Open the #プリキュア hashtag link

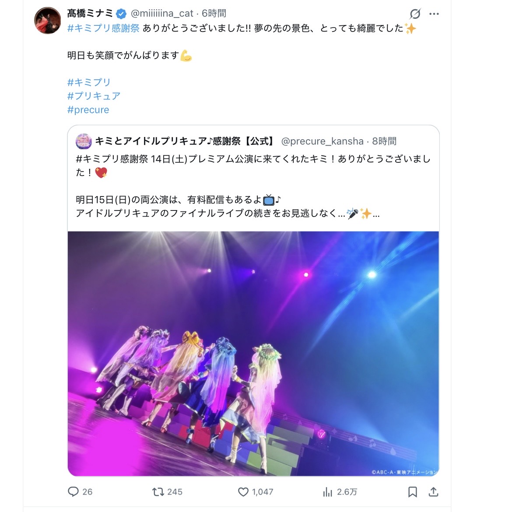94,96
